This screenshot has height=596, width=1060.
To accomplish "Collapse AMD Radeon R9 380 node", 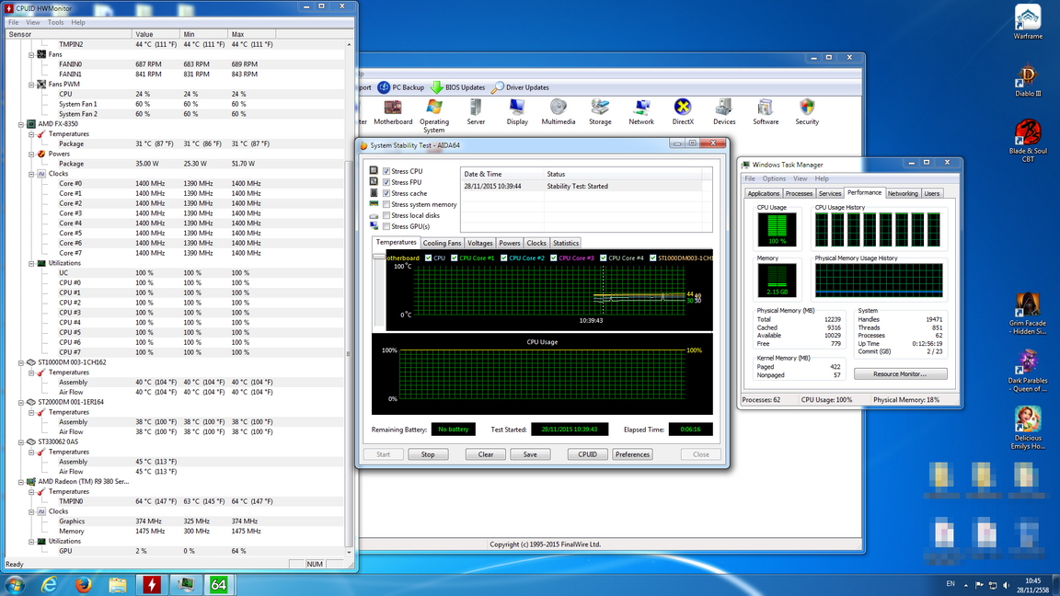I will tap(21, 482).
